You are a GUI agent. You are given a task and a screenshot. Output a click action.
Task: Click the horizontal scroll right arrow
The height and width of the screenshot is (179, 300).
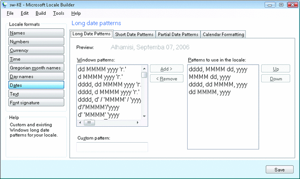[138, 123]
